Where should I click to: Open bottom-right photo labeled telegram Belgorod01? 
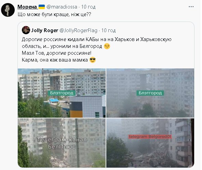click(150, 143)
